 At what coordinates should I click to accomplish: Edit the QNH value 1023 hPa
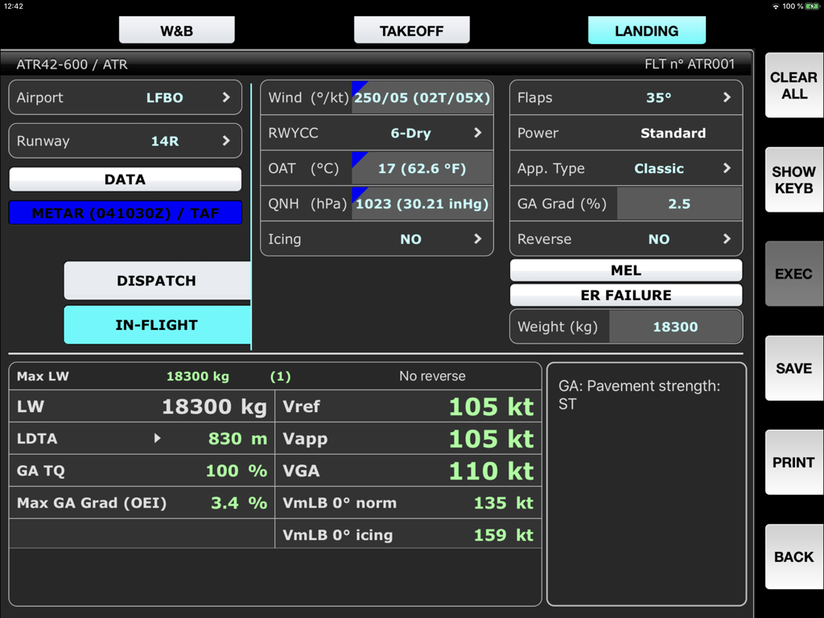[422, 204]
